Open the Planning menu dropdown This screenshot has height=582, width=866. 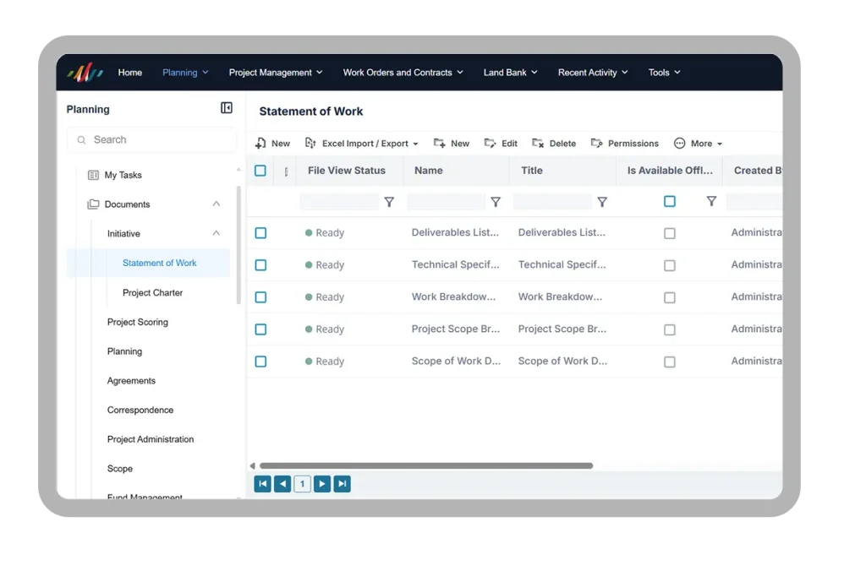(x=185, y=73)
